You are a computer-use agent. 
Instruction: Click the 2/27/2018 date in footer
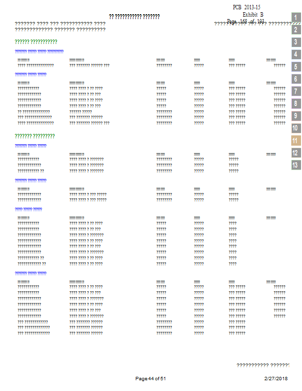[276, 379]
